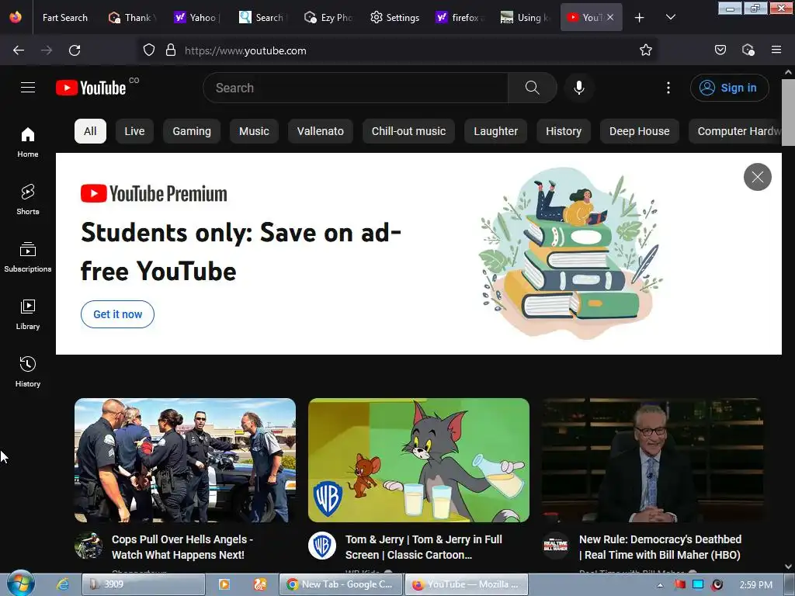Select the History filter chip
Image resolution: width=795 pixels, height=596 pixels.
[x=564, y=131]
